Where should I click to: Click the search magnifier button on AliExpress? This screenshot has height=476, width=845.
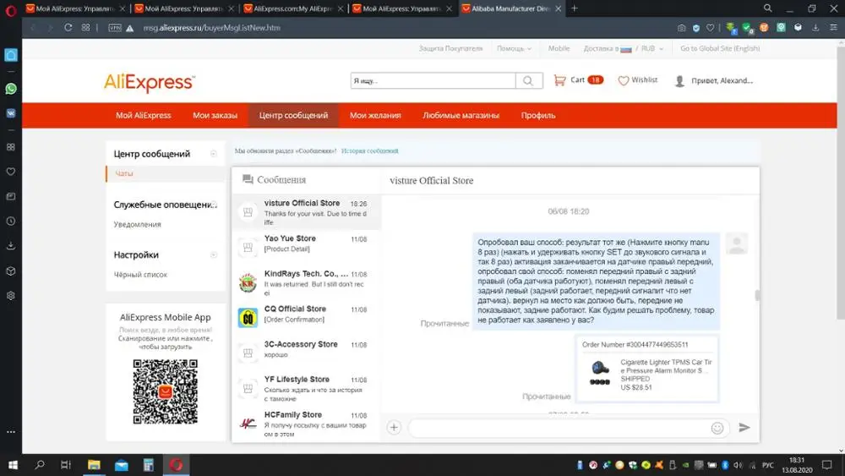528,81
